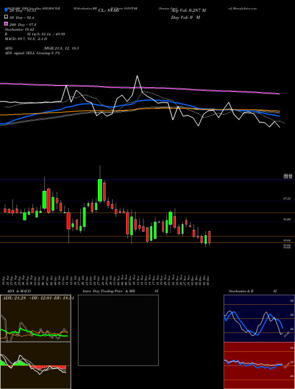Click the 92.09 price axis label
The image size is (295, 389).
point(287,219)
